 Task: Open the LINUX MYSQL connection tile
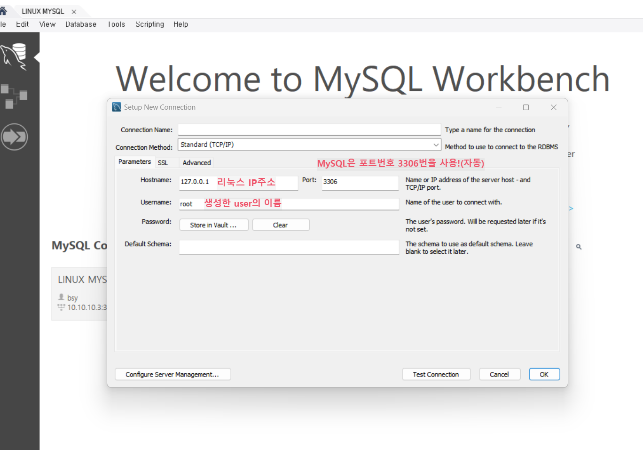pyautogui.click(x=79, y=294)
